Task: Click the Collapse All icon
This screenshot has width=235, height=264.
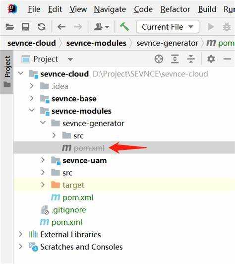Action: pyautogui.click(x=191, y=59)
